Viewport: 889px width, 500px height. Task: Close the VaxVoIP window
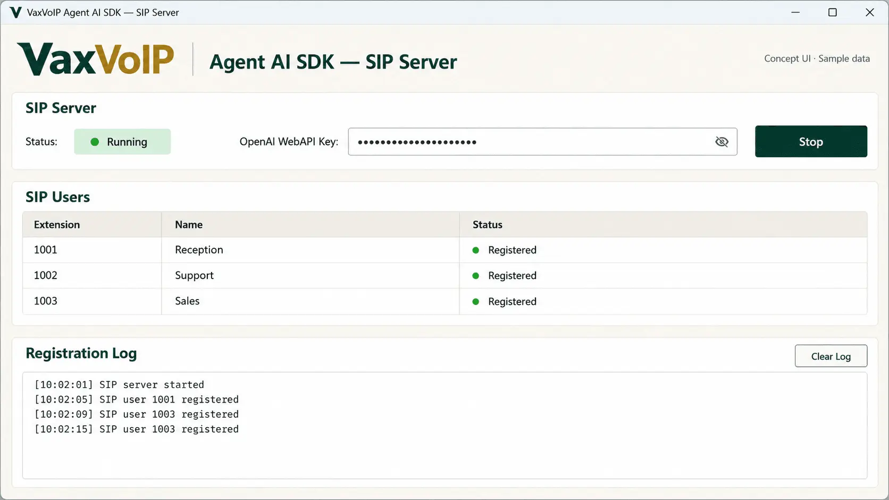(x=870, y=12)
